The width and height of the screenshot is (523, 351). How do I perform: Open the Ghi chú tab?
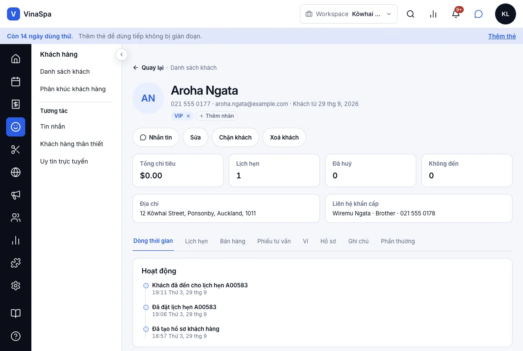pyautogui.click(x=359, y=241)
